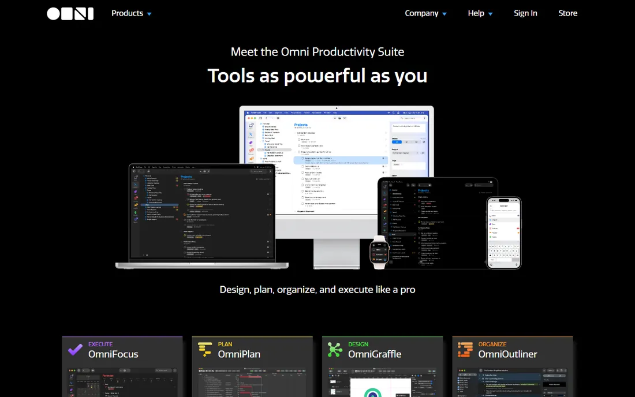Click the OmniOutliner app screenshot thumbnail
This screenshot has width=635, height=397.
[512, 382]
